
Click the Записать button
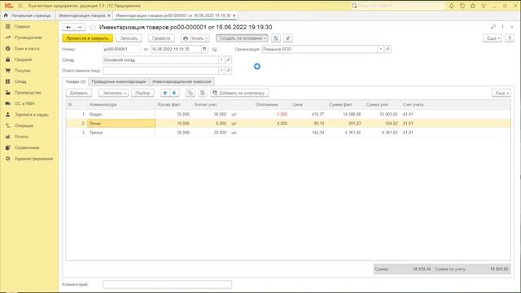click(x=129, y=38)
